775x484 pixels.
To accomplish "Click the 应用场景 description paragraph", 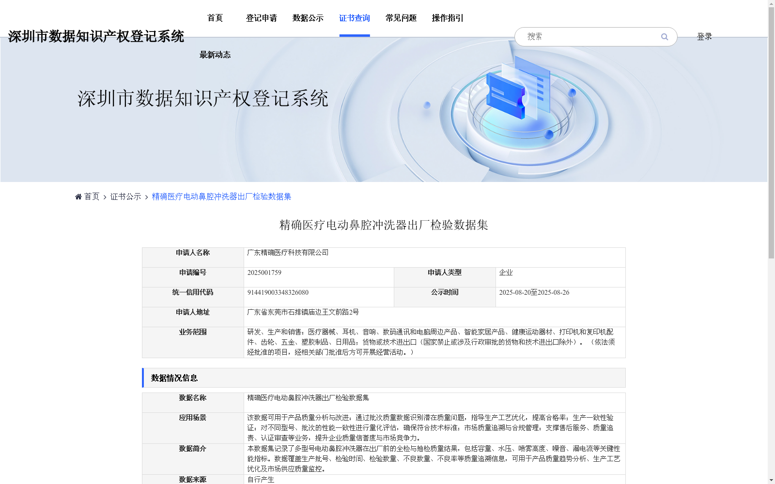I will [431, 428].
